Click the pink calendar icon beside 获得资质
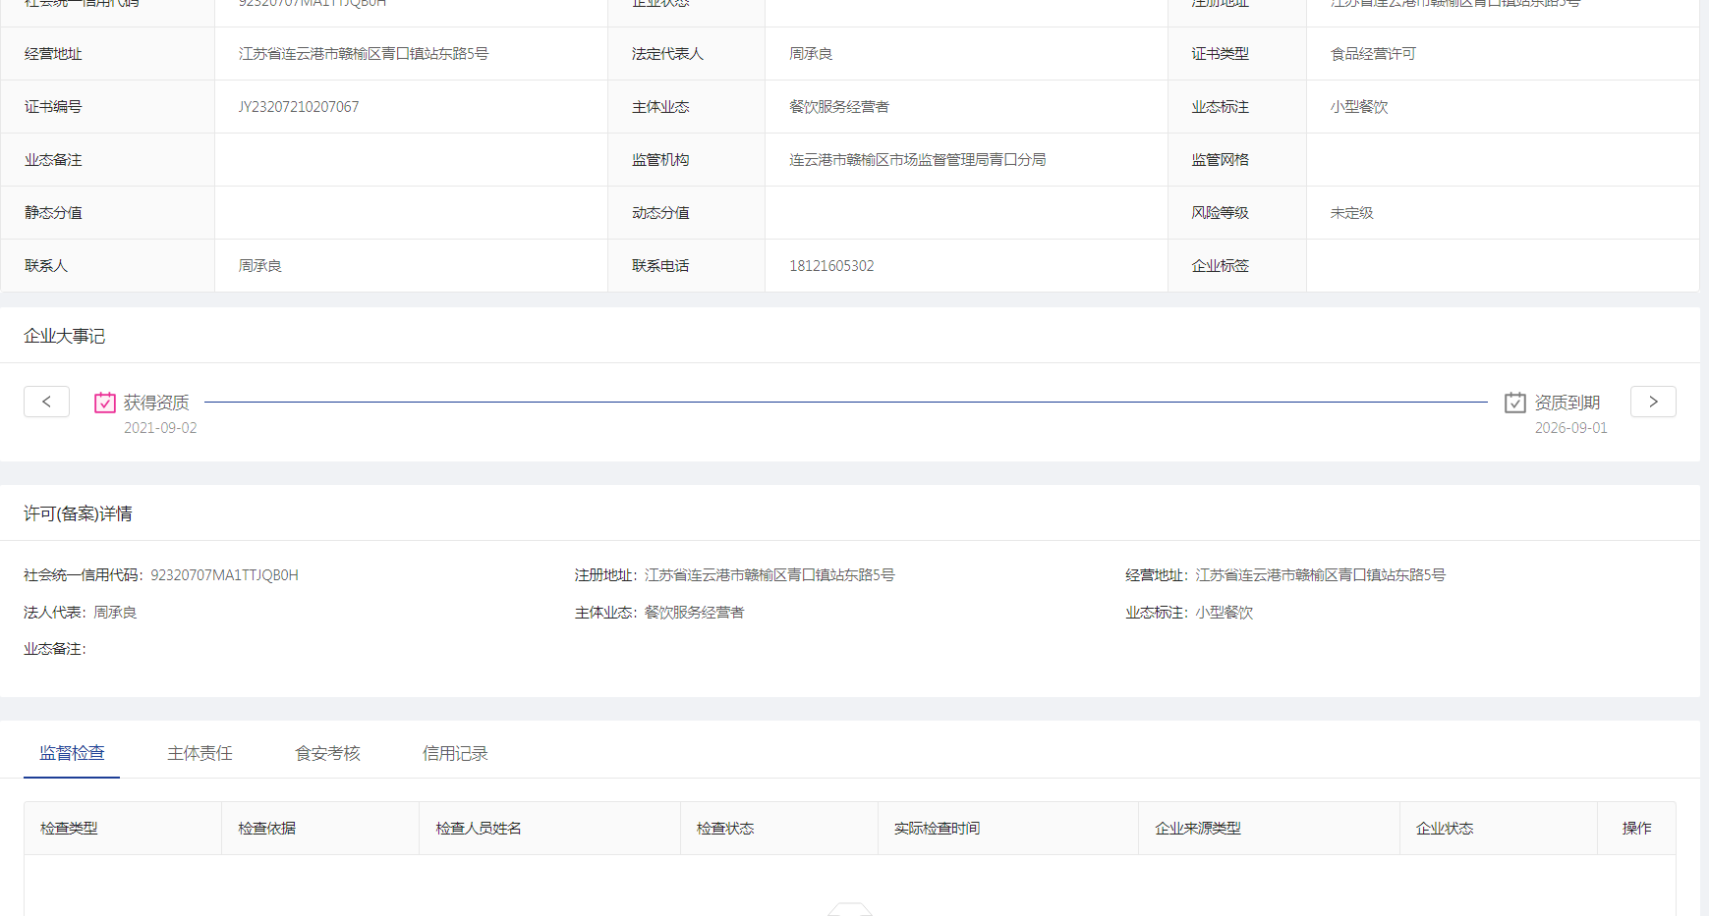Viewport: 1709px width, 916px height. click(104, 403)
